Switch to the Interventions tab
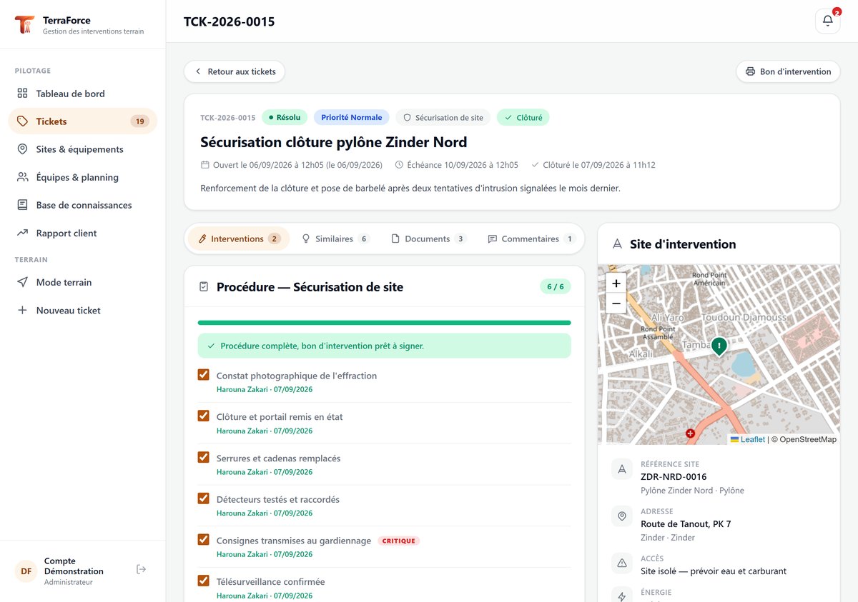858x602 pixels. [x=239, y=239]
